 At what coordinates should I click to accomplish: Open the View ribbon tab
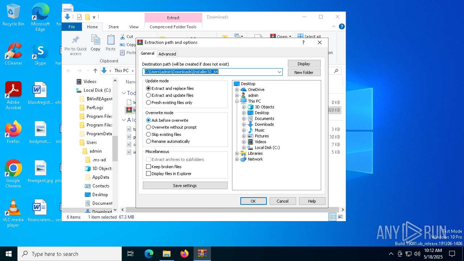tap(134, 27)
